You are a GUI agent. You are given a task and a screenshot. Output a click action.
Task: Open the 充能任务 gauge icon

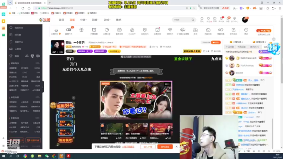208,31
